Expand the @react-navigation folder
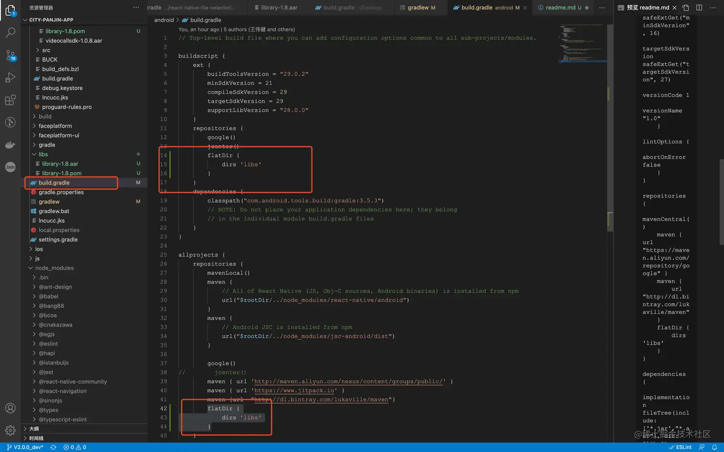The height and width of the screenshot is (452, 724). tap(63, 391)
